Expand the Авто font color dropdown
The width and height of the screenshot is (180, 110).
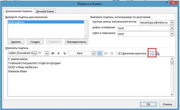tap(93, 53)
